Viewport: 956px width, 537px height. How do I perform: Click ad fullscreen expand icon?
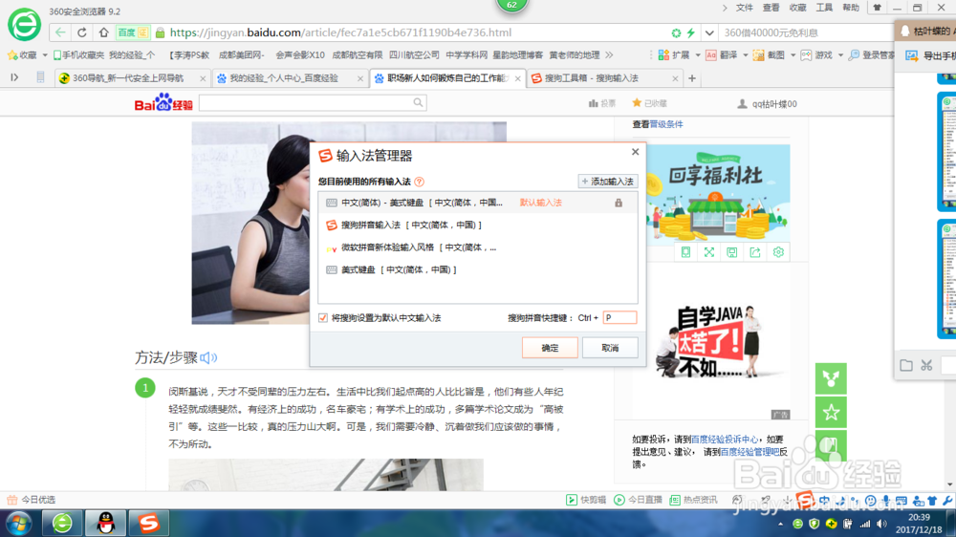click(x=709, y=252)
